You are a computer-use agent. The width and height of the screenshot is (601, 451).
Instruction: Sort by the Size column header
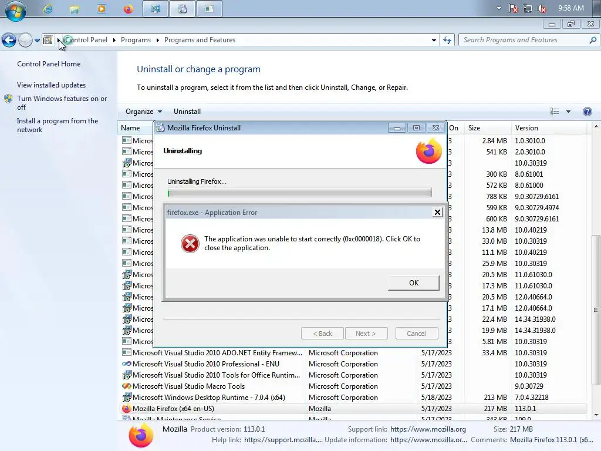tap(474, 128)
